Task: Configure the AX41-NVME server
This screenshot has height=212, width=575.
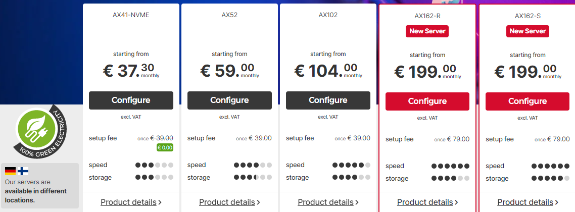Action: click(x=131, y=100)
